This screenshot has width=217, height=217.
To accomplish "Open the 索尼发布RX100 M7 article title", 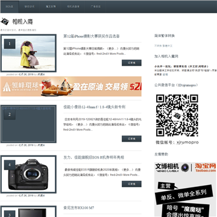I will (78, 208).
